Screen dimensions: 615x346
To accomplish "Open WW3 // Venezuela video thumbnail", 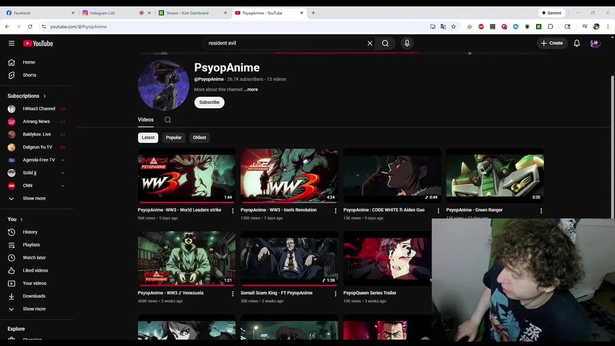I will (186, 259).
